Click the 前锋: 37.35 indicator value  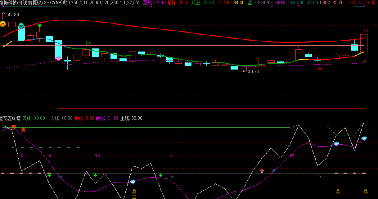pos(178,3)
